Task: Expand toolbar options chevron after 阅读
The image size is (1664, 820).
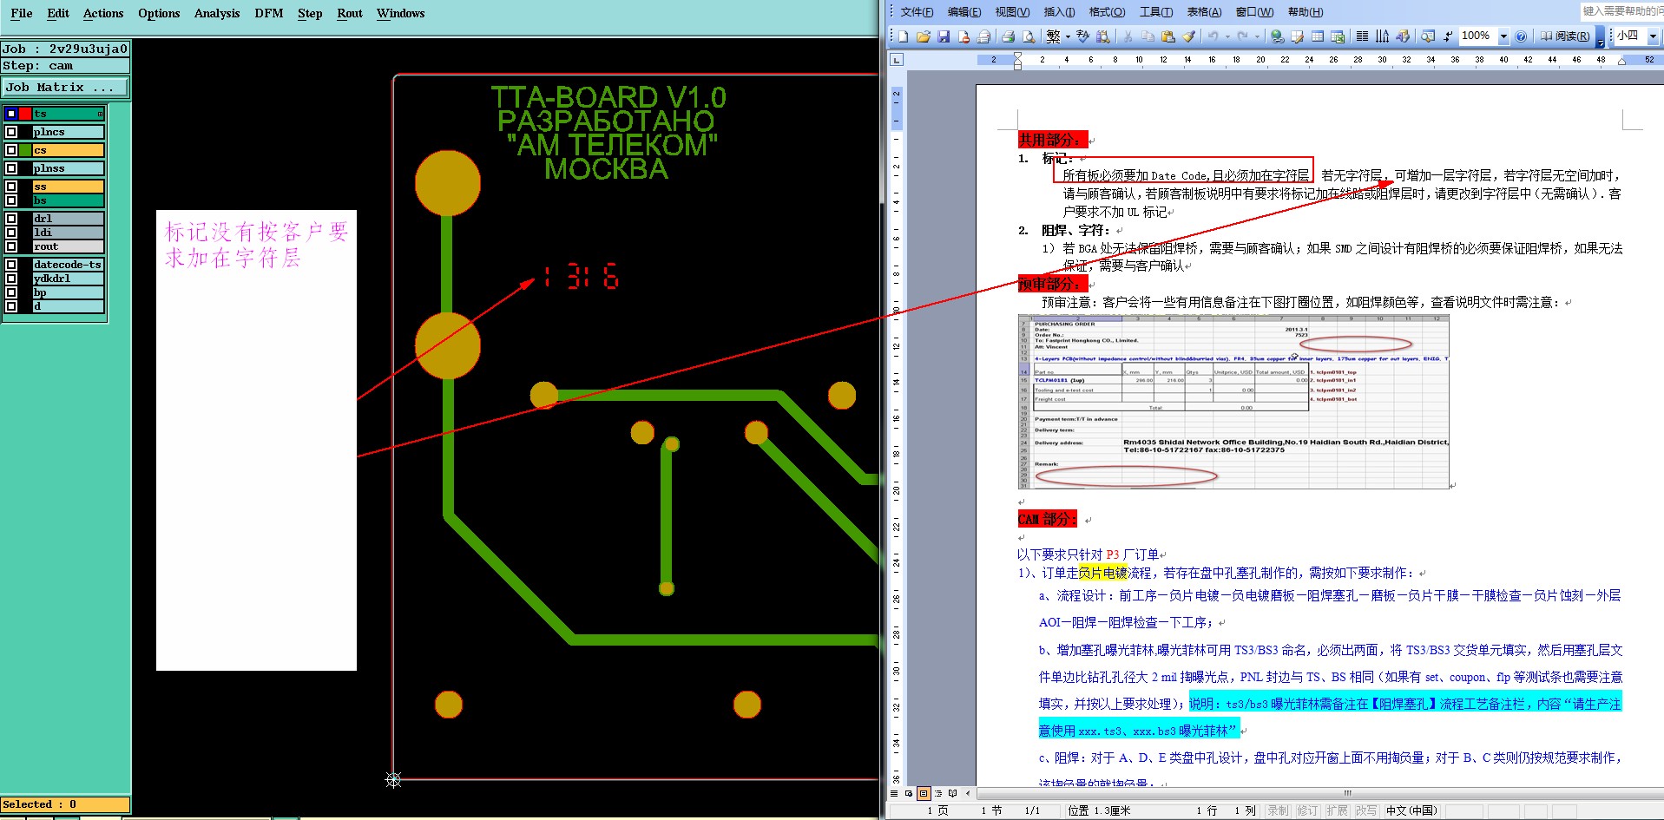Action: pos(1601,36)
